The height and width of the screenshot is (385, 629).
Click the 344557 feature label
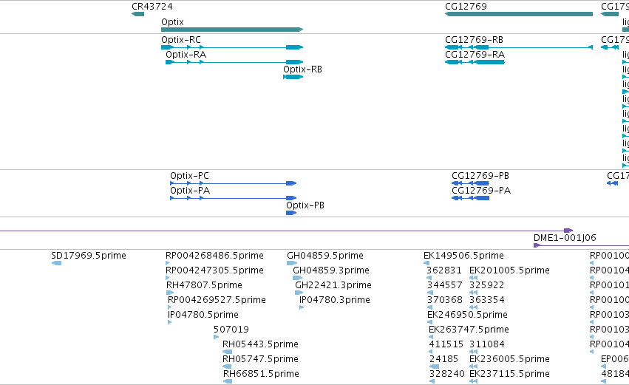click(x=444, y=285)
